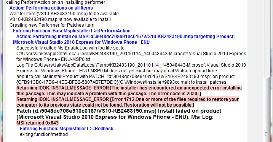
Task: Click the 'MSI returned 0x643' error line
Action: (x=37, y=123)
